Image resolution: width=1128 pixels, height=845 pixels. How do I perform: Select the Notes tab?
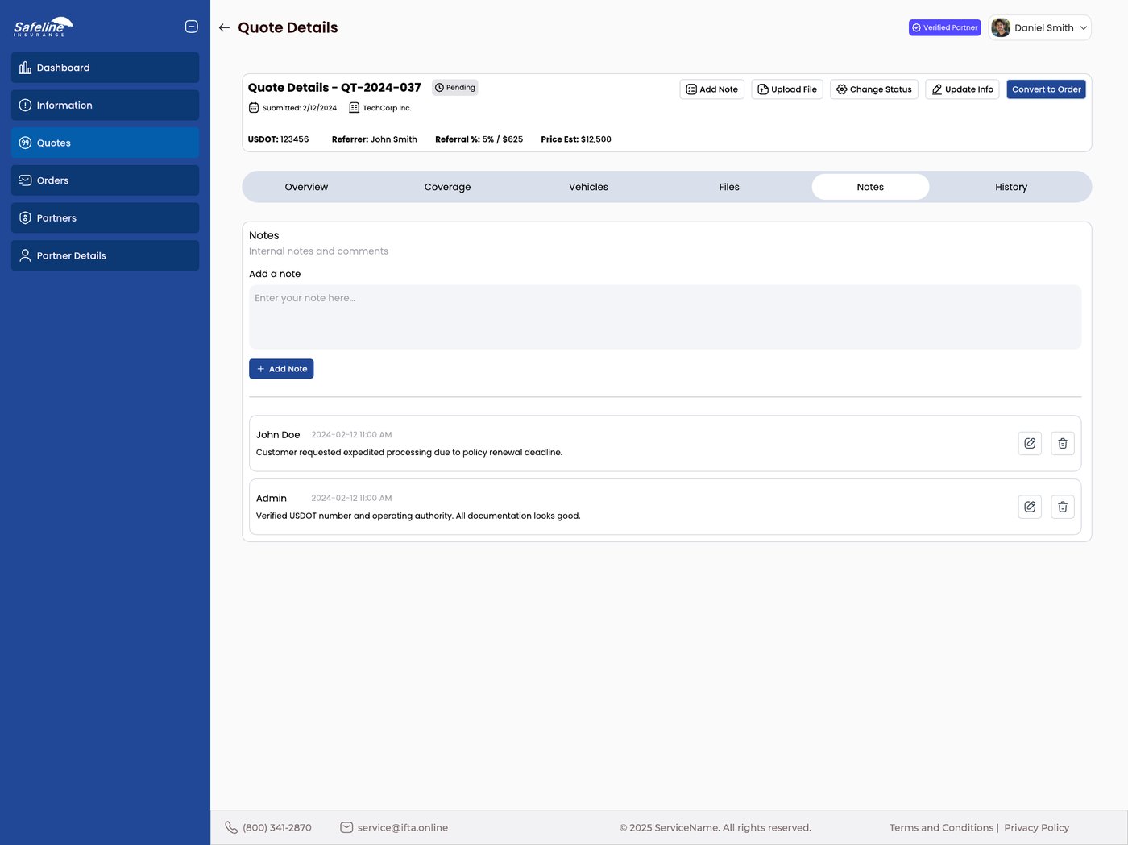[870, 187]
